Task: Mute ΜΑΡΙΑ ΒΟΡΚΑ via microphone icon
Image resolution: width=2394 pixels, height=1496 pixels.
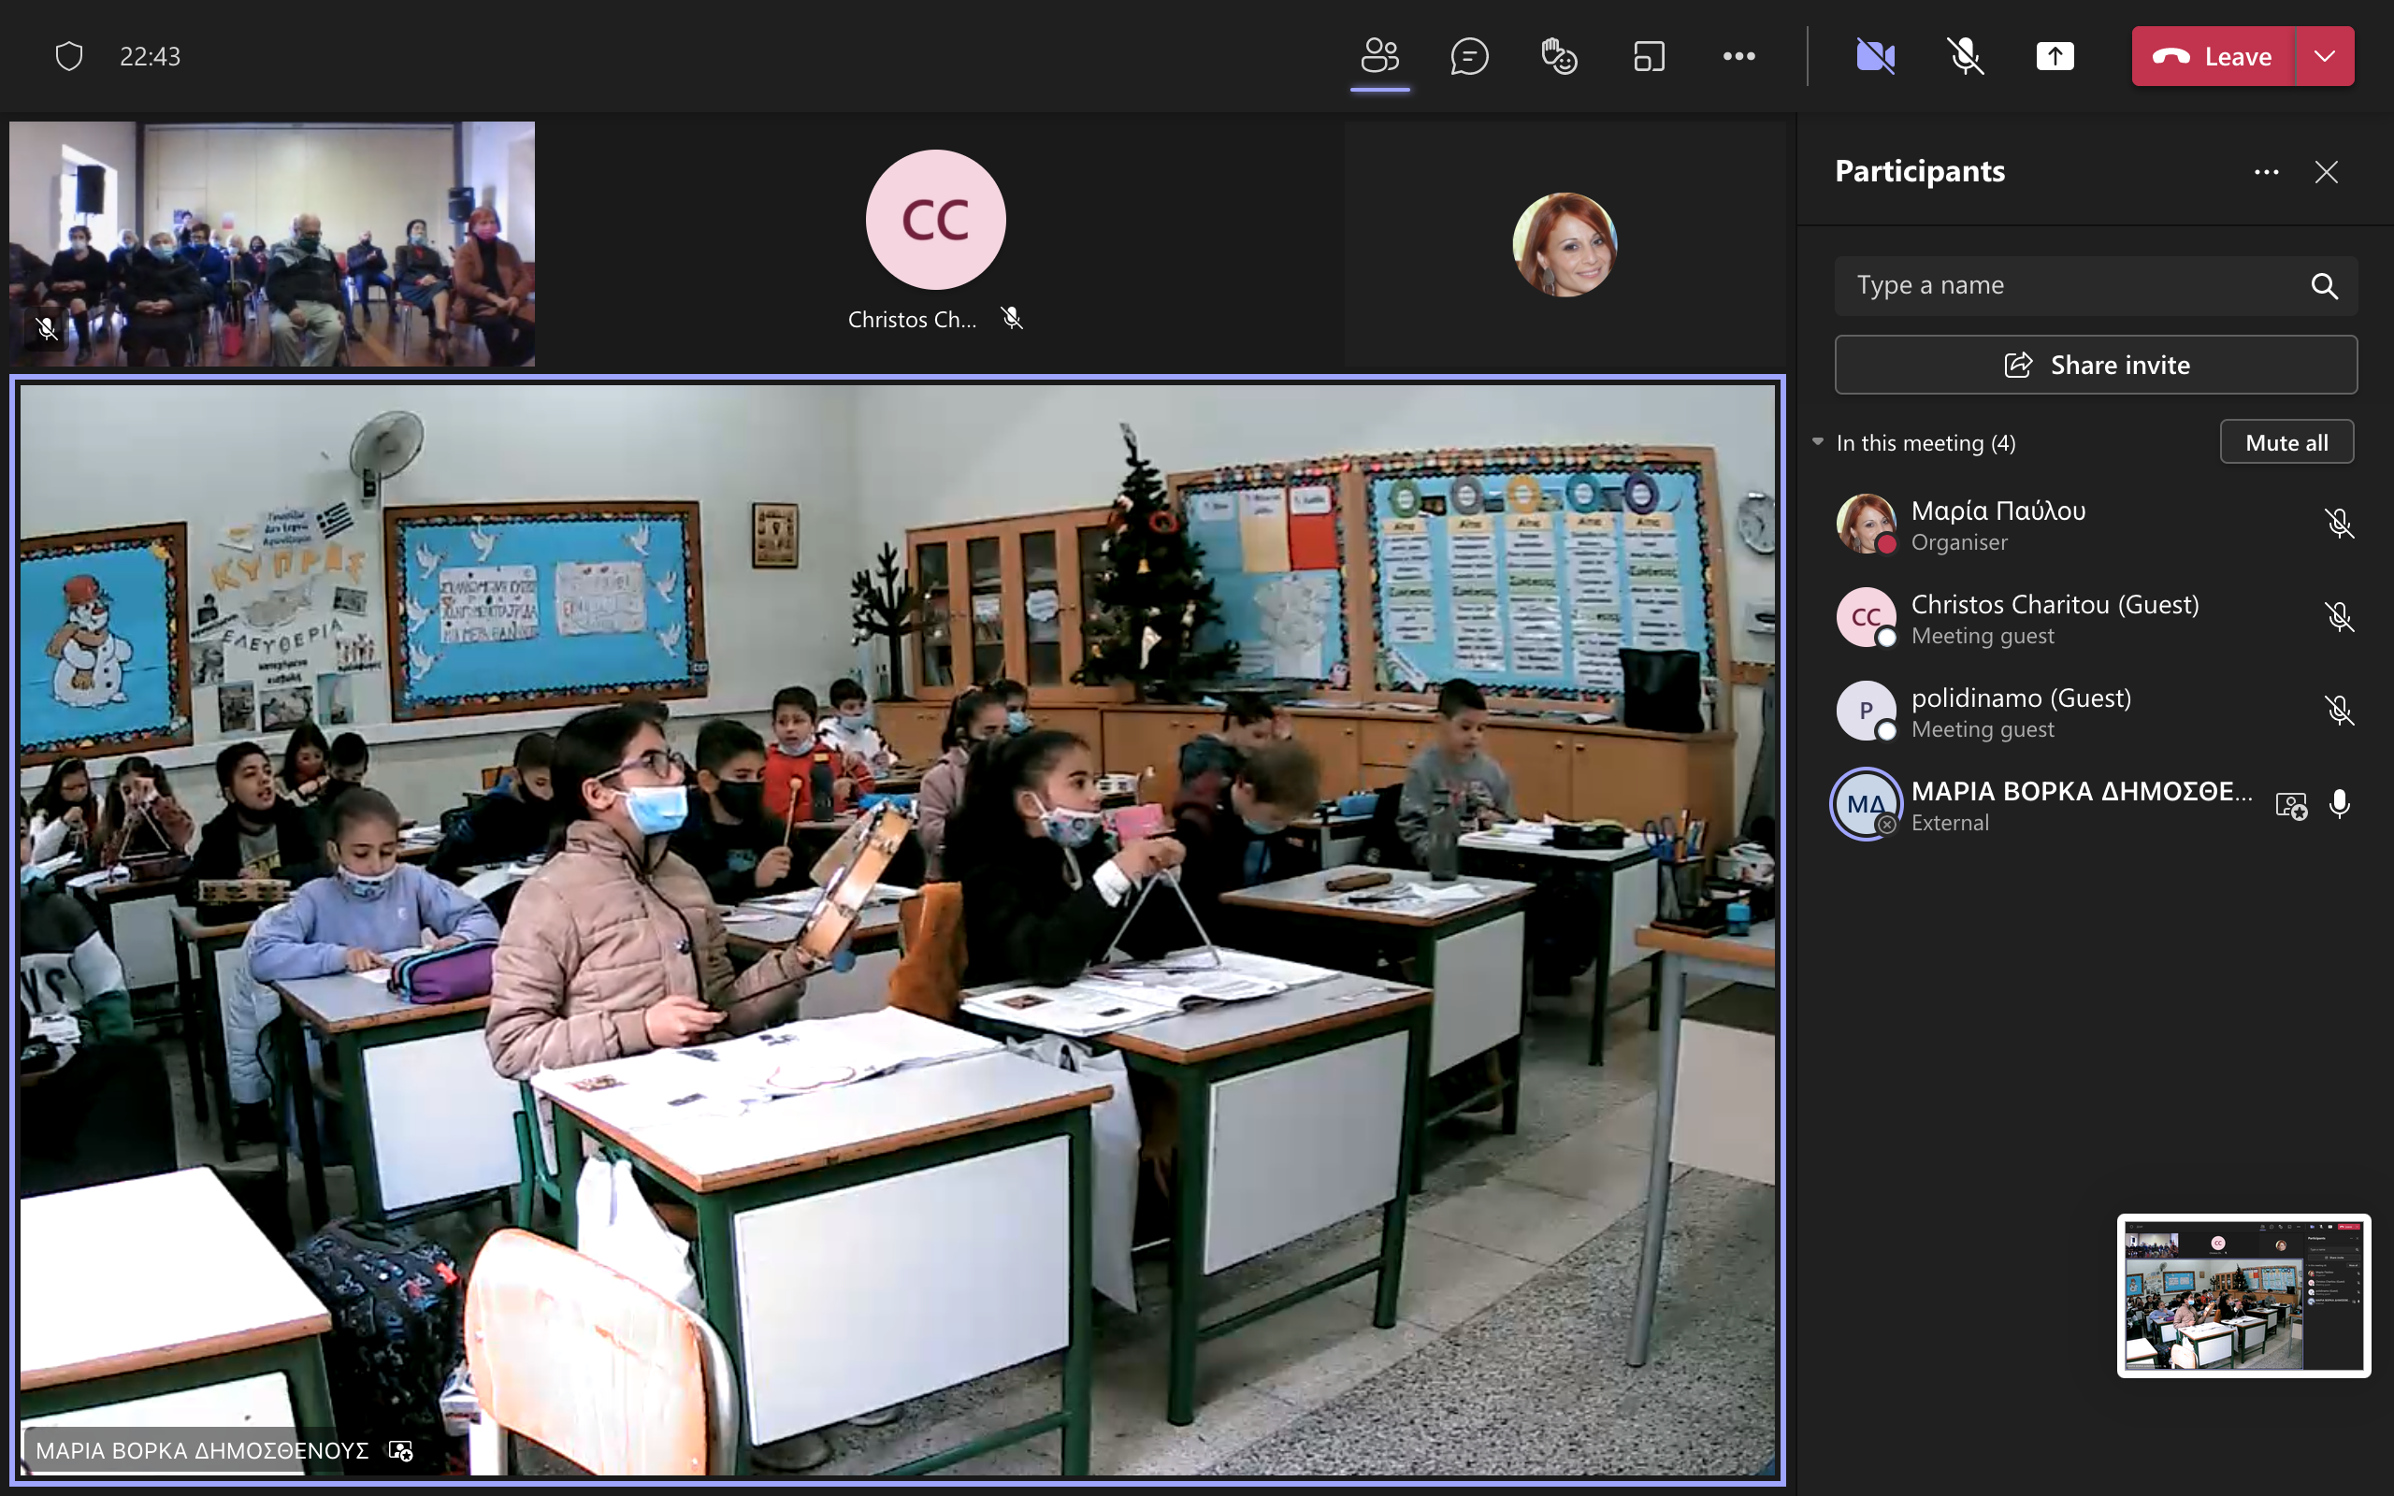Action: pyautogui.click(x=2339, y=804)
